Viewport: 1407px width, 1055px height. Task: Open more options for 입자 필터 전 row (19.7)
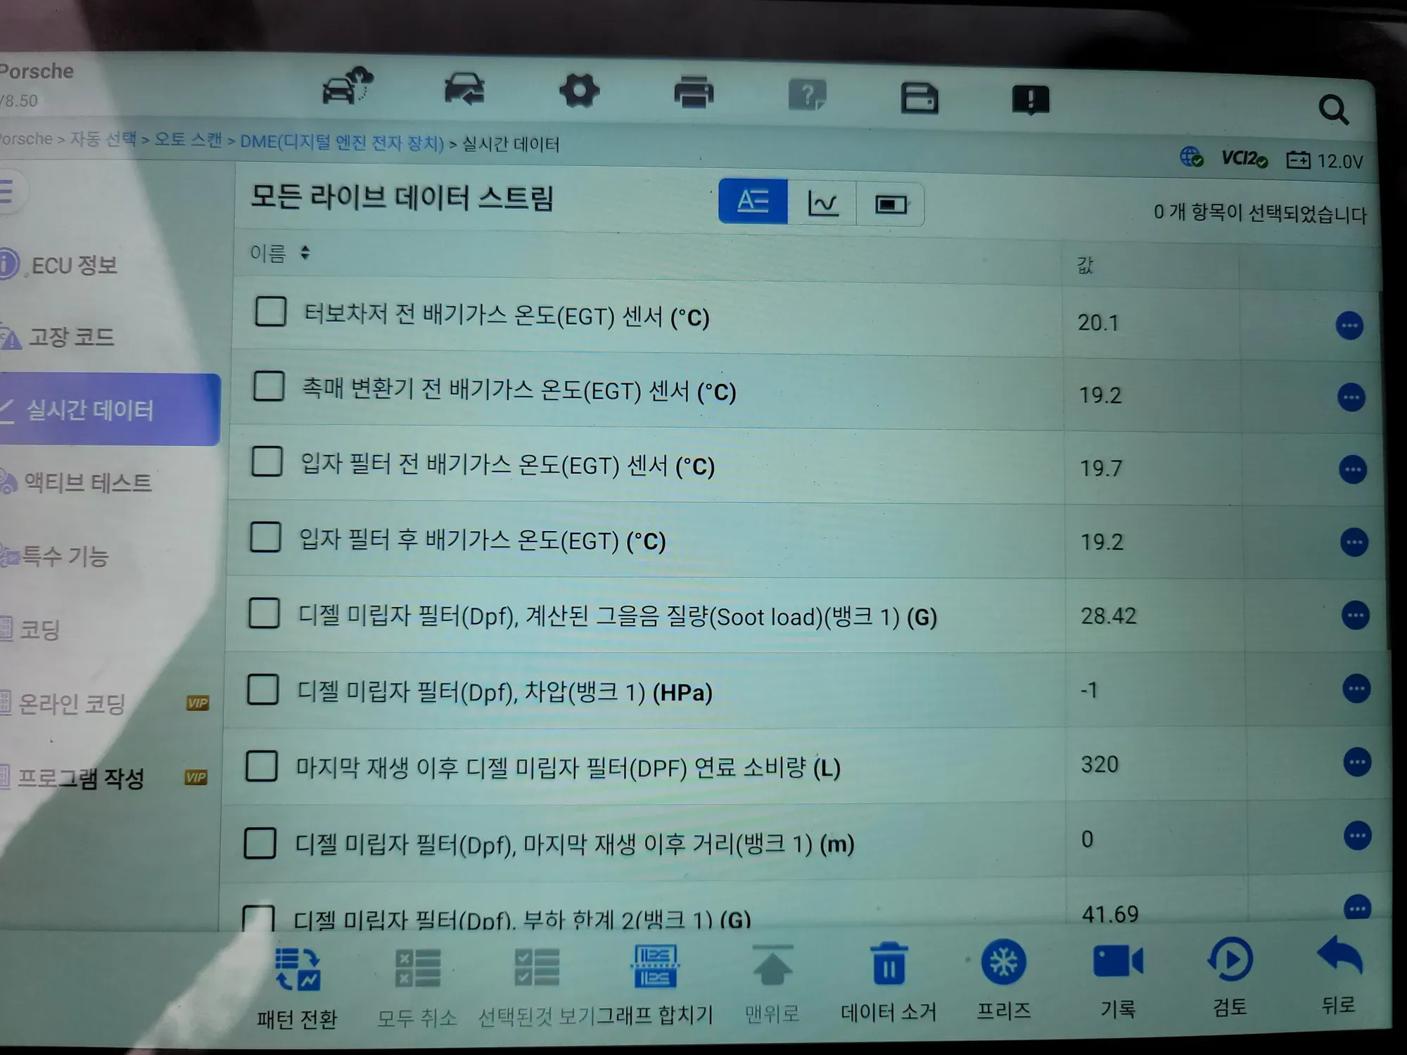(1352, 470)
